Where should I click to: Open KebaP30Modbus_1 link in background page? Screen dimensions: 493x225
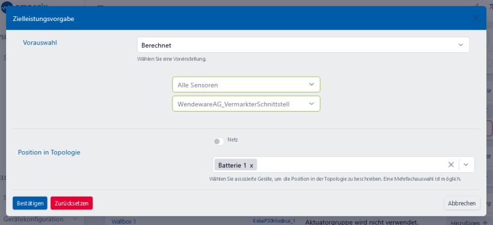[x=274, y=221]
